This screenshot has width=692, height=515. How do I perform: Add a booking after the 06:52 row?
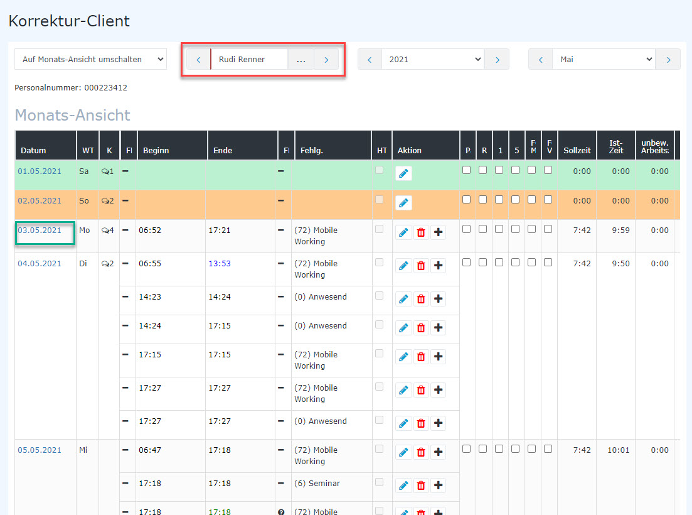(x=439, y=232)
